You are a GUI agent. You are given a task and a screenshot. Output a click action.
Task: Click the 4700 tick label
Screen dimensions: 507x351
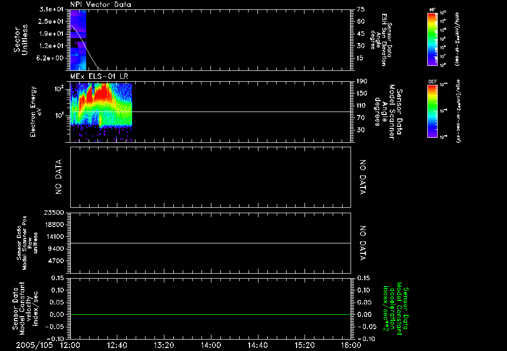coord(56,261)
